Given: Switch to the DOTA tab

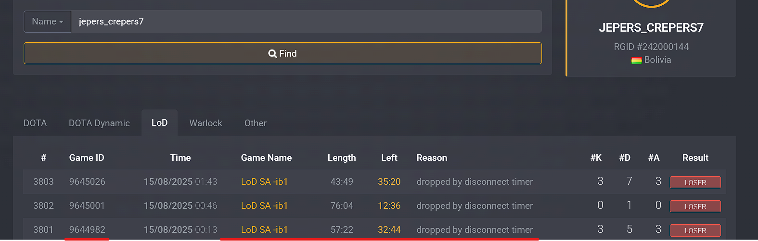Looking at the screenshot, I should click(x=35, y=123).
